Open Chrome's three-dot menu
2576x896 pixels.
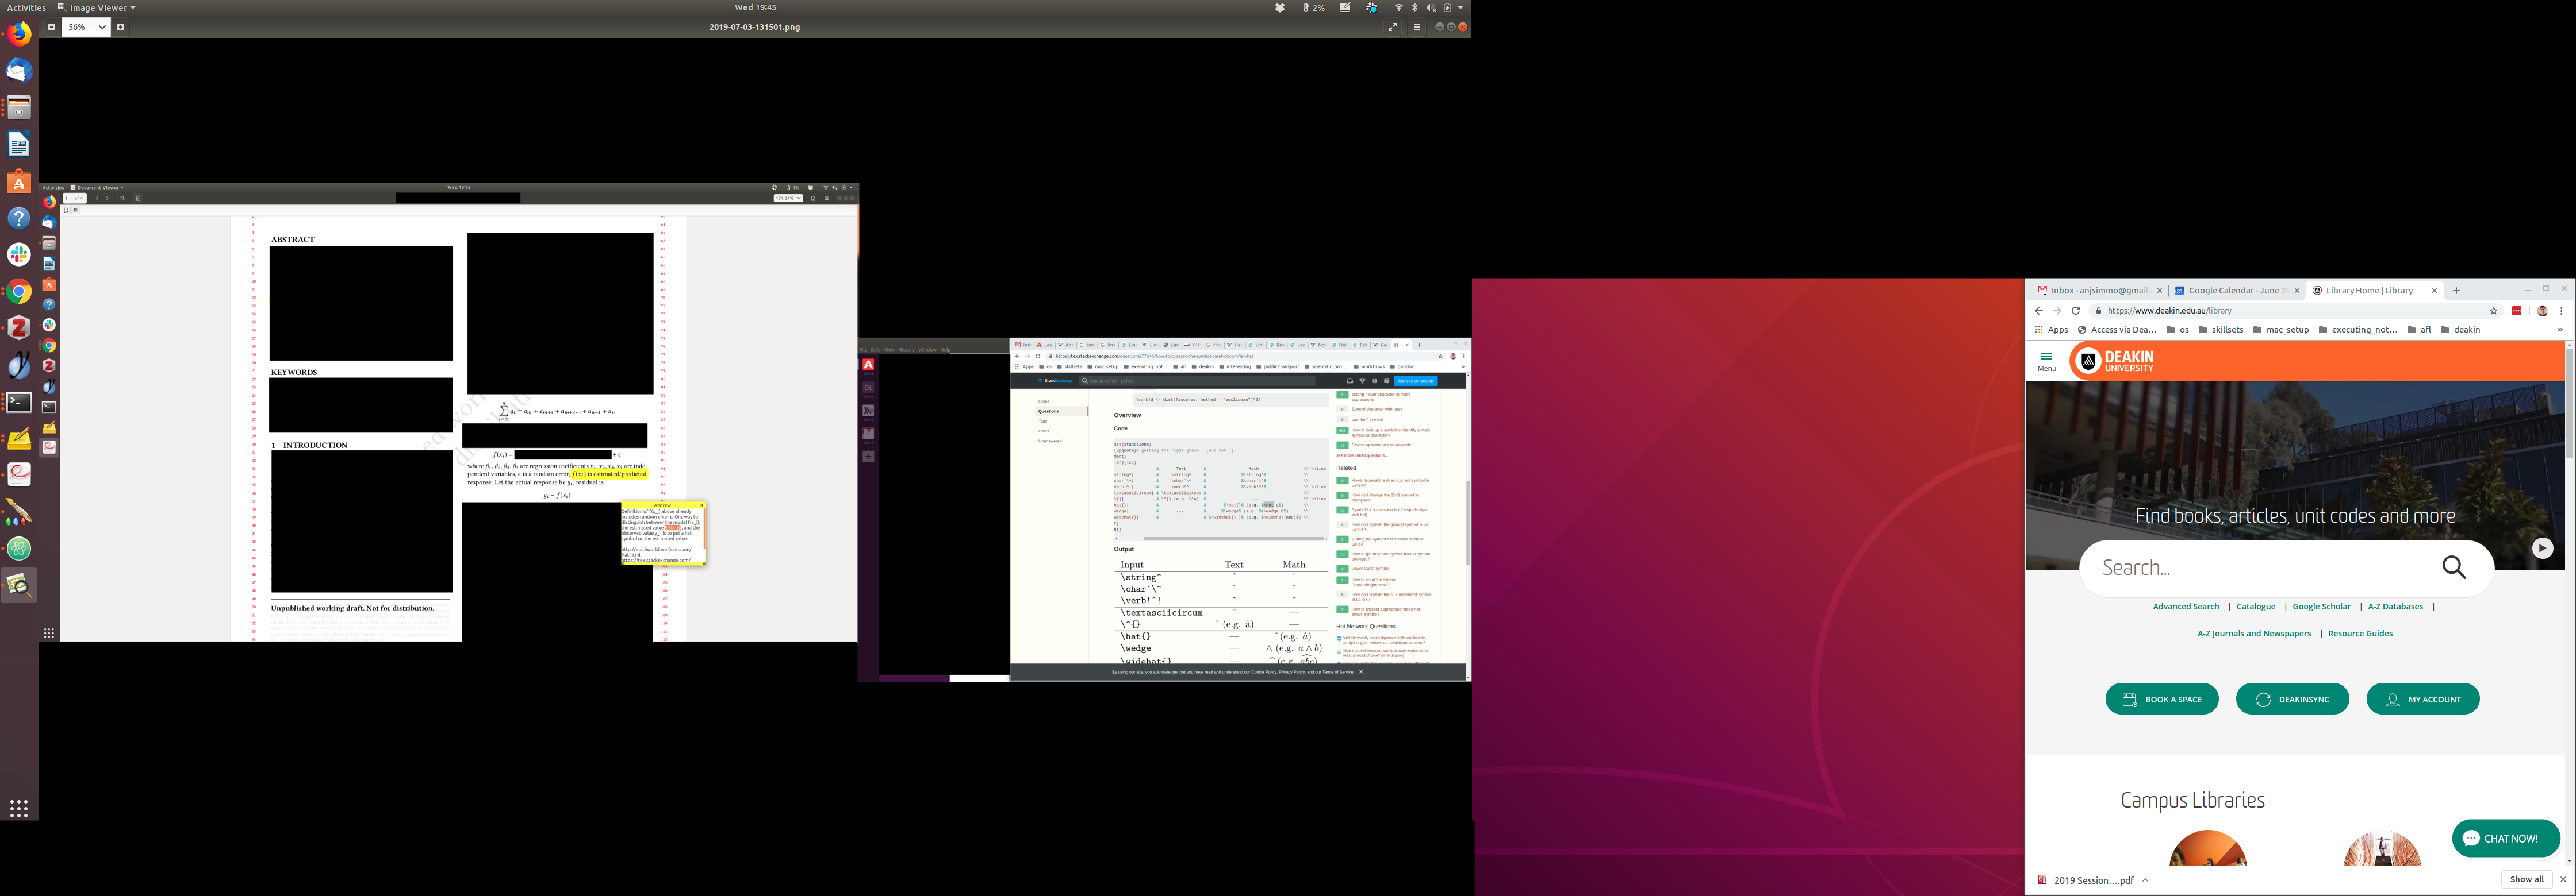(x=2561, y=311)
